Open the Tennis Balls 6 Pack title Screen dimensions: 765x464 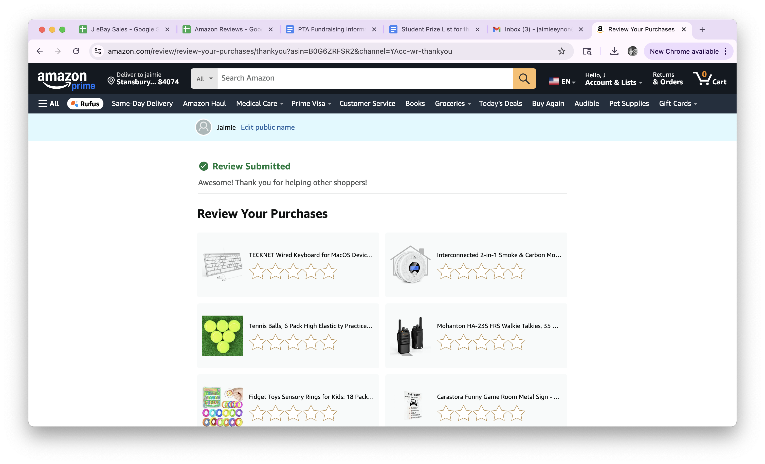pyautogui.click(x=311, y=326)
